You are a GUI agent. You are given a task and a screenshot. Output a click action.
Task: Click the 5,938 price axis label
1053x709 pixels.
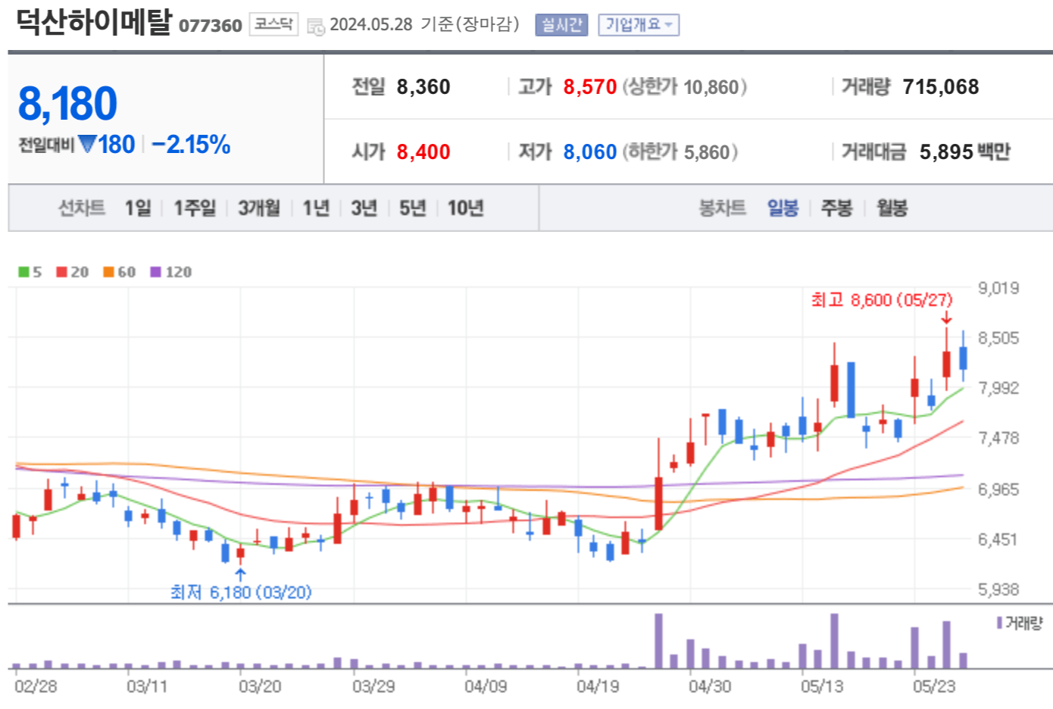[x=998, y=589]
